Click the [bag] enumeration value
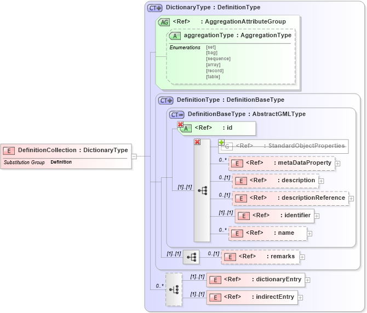367x313 pixels. point(211,53)
